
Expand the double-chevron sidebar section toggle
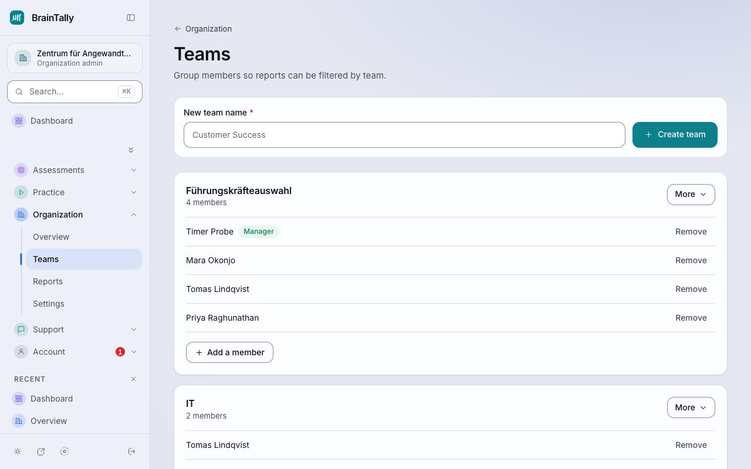click(x=131, y=150)
